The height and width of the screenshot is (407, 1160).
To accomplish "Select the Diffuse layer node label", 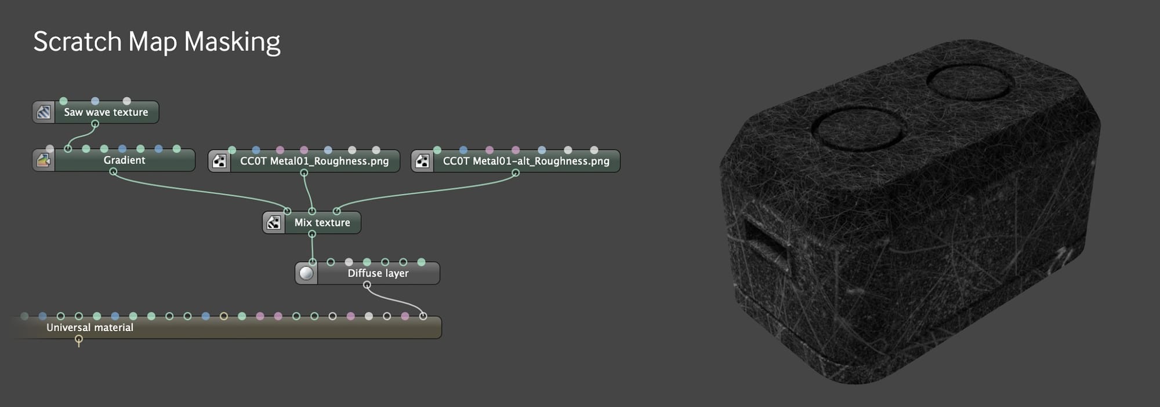I will [378, 273].
